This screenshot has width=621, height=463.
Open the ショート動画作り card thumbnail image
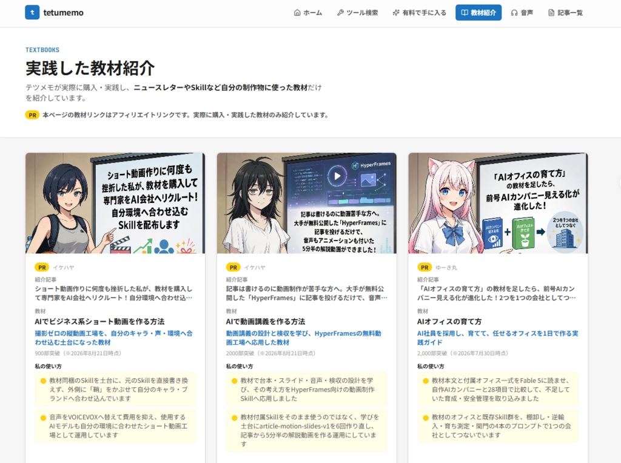(x=115, y=203)
